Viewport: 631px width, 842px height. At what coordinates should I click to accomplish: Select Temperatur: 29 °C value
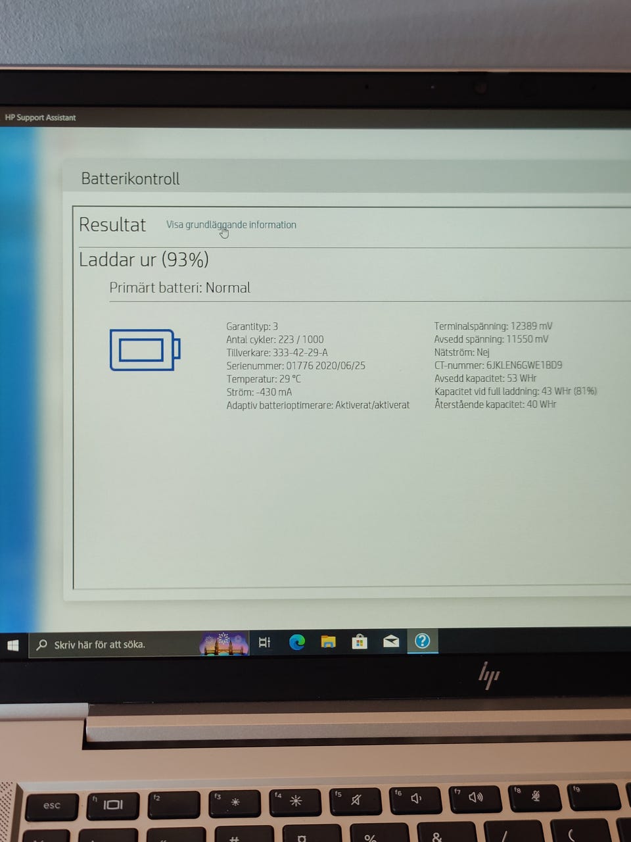coord(264,379)
